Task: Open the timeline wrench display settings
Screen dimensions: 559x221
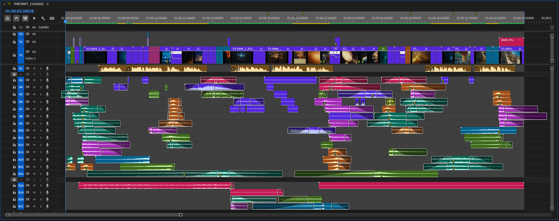Action: pos(43,18)
